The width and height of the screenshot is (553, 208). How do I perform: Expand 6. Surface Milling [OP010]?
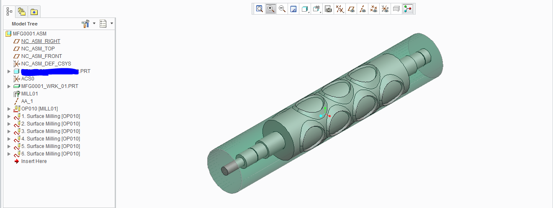tap(9, 154)
